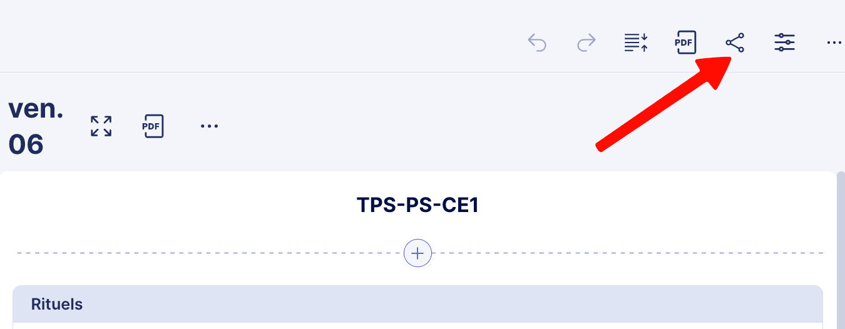Download PDF for ven. 06 day
This screenshot has height=329, width=845.
[153, 126]
